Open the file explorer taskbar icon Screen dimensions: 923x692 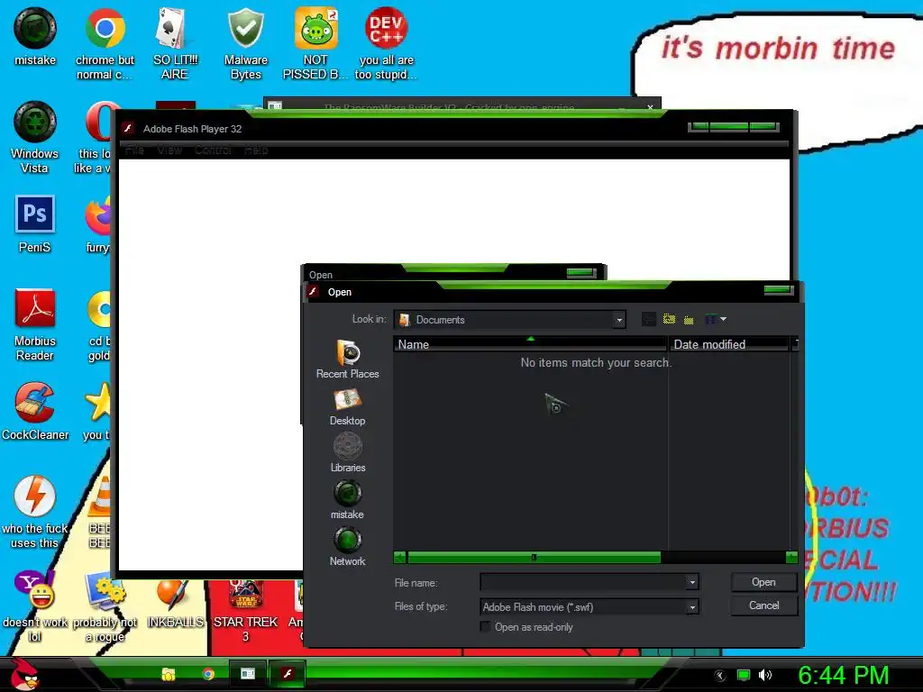click(x=169, y=674)
